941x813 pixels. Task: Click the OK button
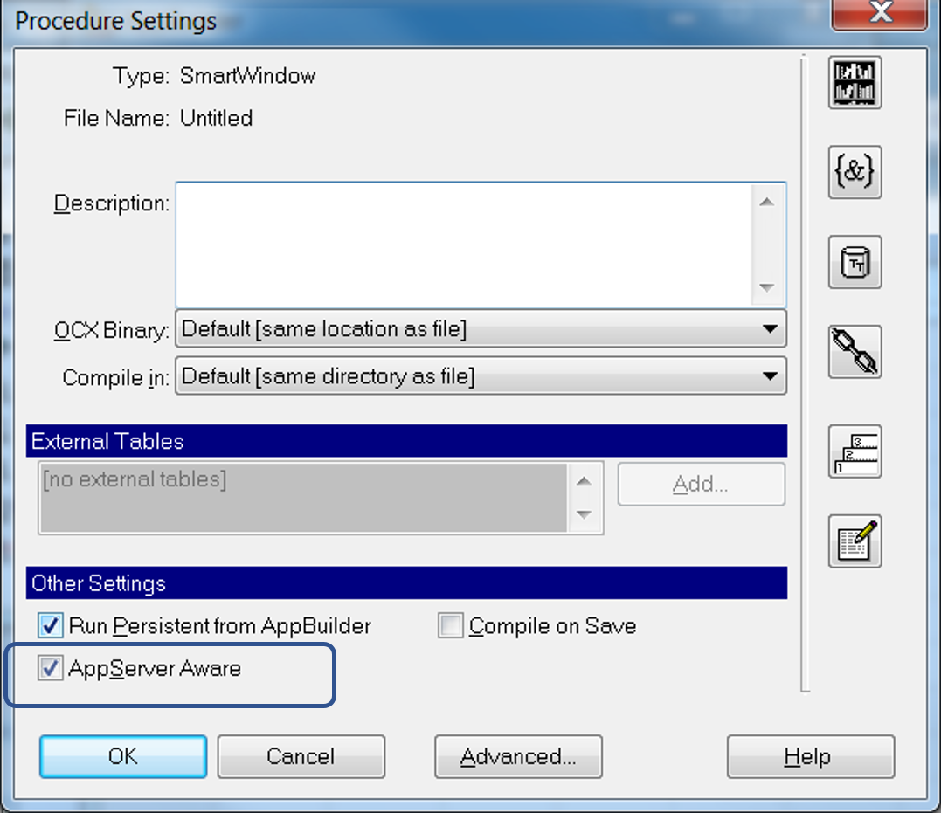[123, 756]
